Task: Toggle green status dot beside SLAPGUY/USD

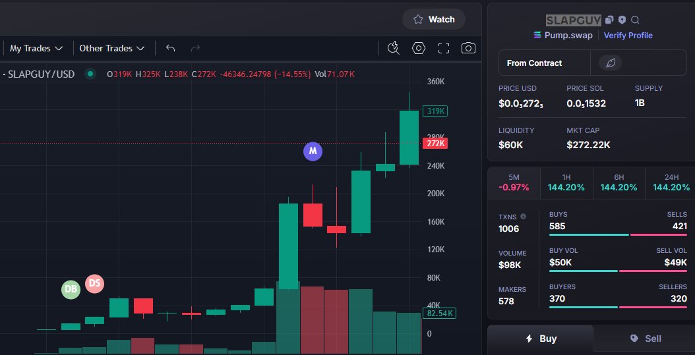Action: coord(91,74)
